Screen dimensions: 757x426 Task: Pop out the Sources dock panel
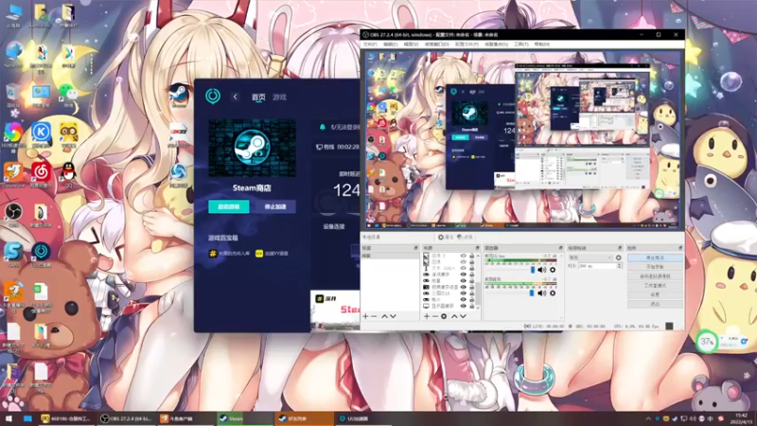coord(478,248)
